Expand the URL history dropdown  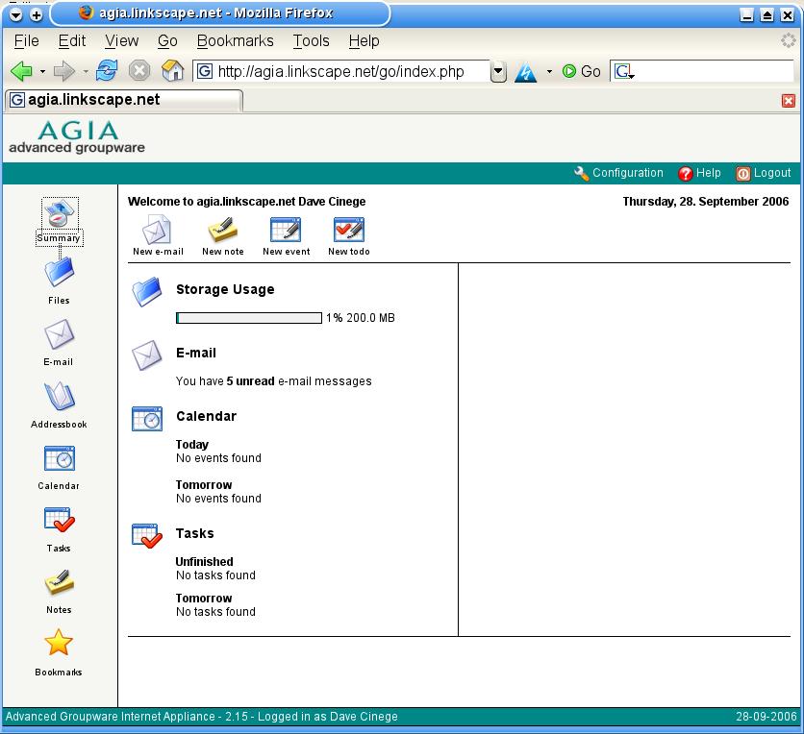coord(498,72)
